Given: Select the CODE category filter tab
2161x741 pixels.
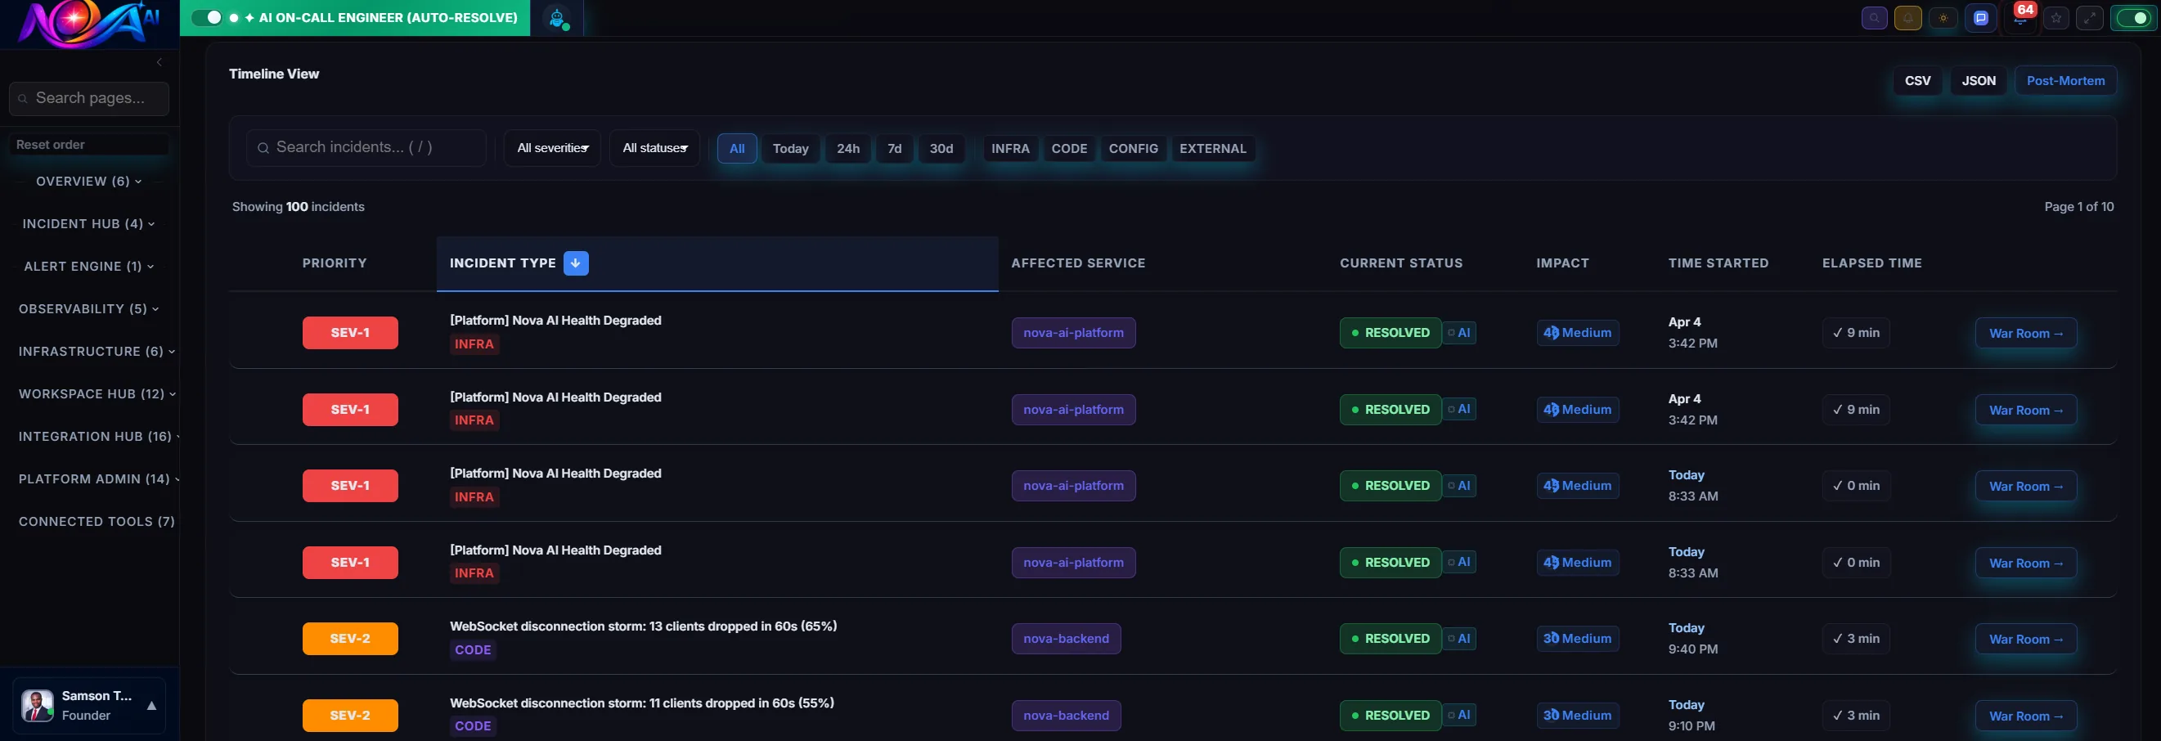Looking at the screenshot, I should (x=1069, y=149).
